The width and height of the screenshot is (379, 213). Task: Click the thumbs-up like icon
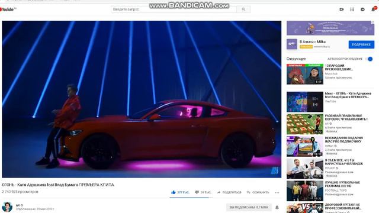tap(174, 192)
